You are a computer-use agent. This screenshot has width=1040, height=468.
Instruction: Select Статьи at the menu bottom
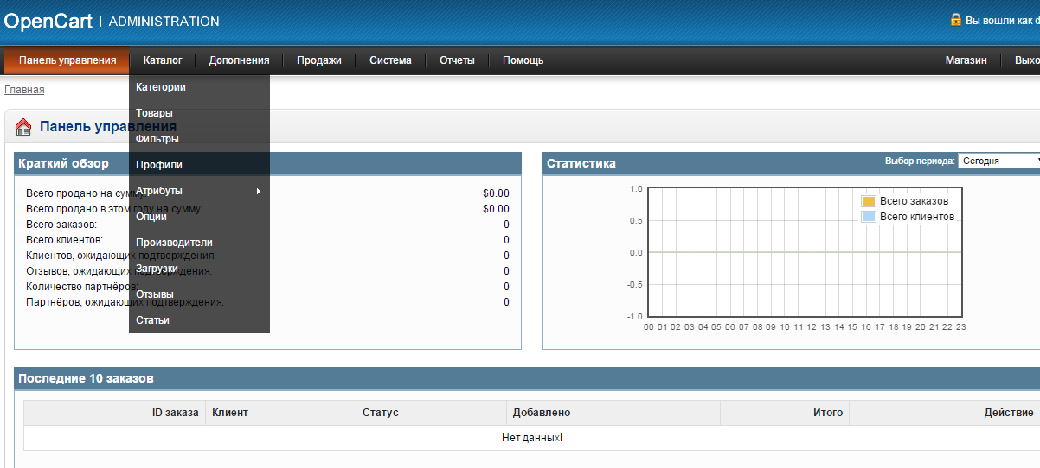(x=152, y=320)
